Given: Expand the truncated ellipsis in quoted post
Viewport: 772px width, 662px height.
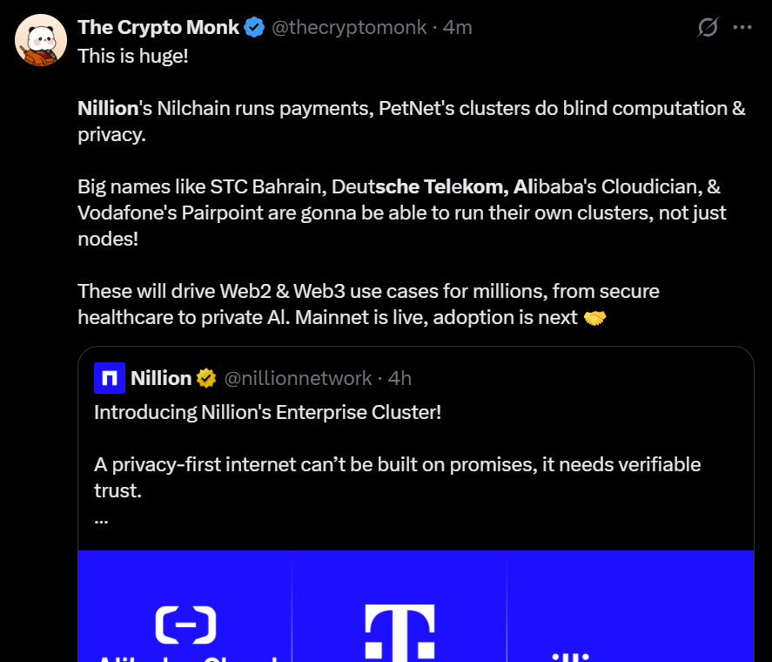Looking at the screenshot, I should (101, 519).
